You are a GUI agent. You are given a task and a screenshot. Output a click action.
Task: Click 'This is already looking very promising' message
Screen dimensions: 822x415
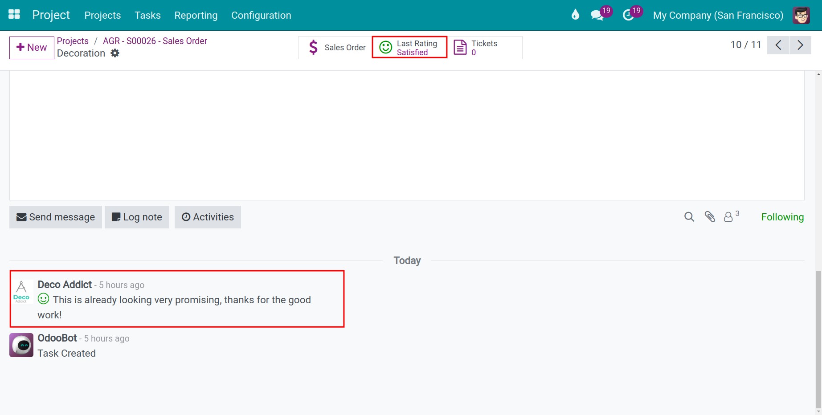[174, 307]
